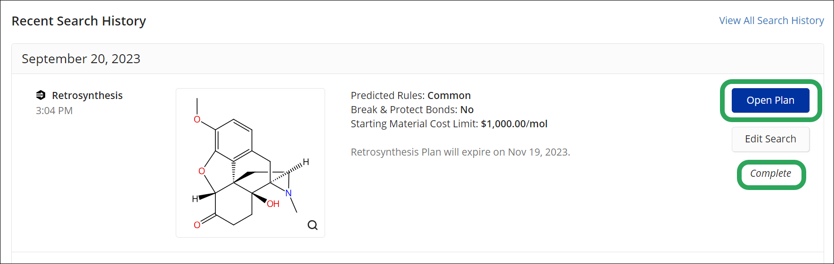Click the Retrosynthesis stacked-layers icon
The image size is (834, 264).
point(41,95)
